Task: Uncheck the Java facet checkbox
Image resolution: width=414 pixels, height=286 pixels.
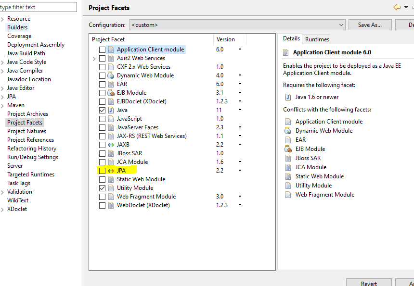Action: click(x=102, y=110)
